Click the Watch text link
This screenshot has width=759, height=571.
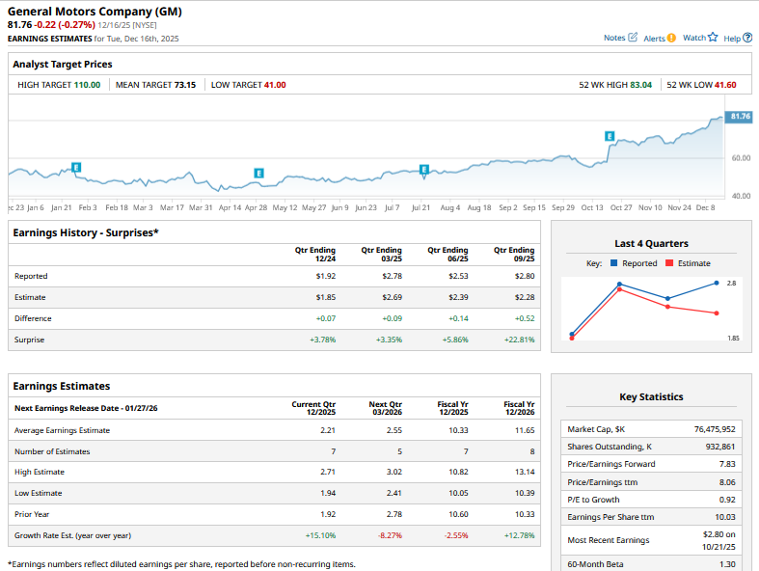693,38
